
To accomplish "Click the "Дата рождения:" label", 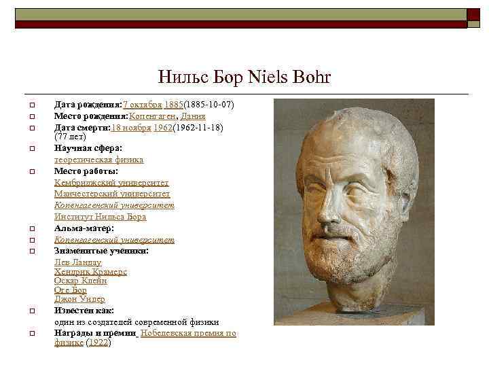I will coord(88,105).
